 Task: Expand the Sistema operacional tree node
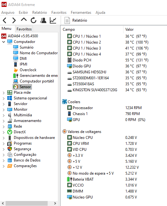click(3, 98)
